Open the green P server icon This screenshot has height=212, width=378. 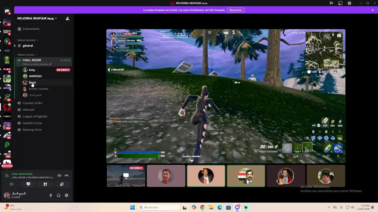7,145
